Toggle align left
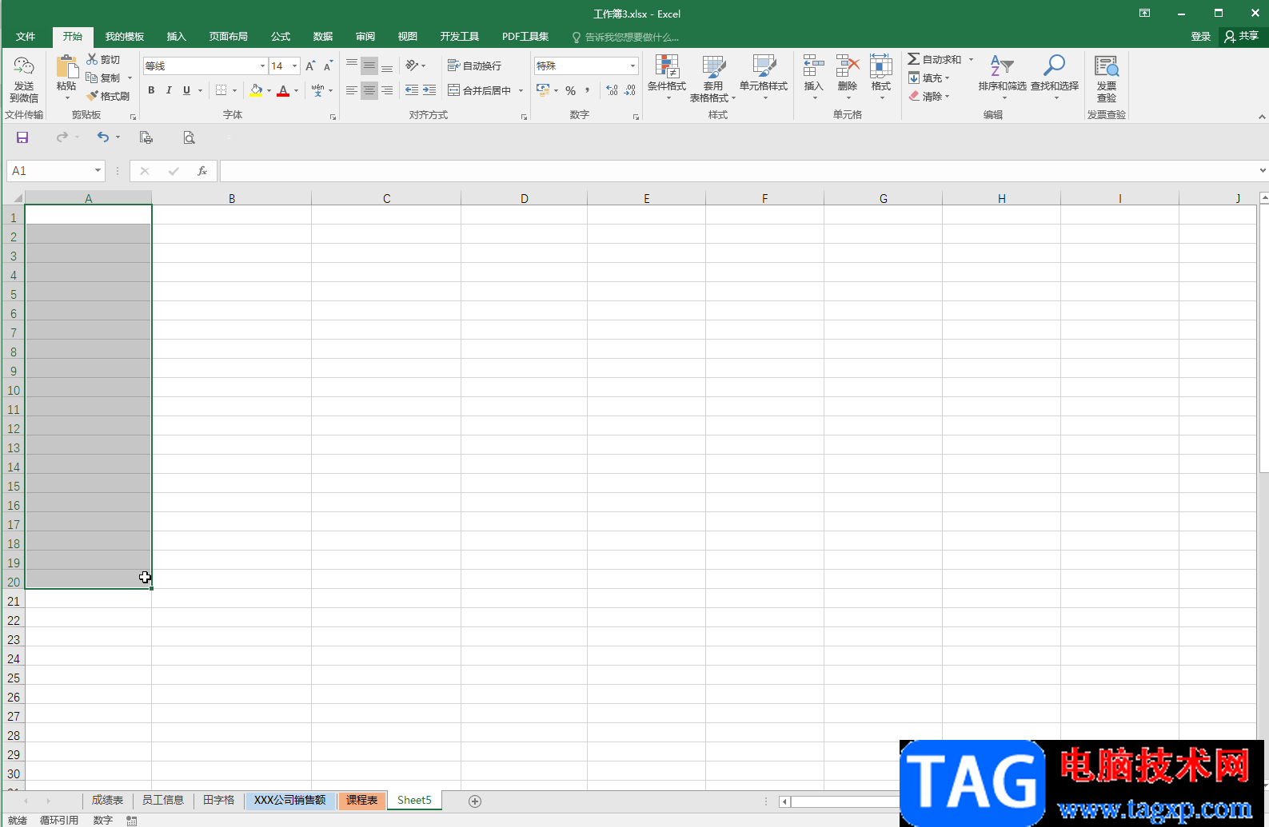Viewport: 1269px width, 827px height. coord(352,90)
